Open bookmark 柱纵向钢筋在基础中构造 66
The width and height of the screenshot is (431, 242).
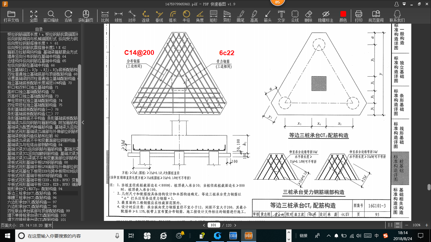(x=31, y=65)
